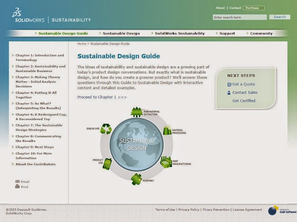Click the Purchase button

pyautogui.click(x=254, y=8)
